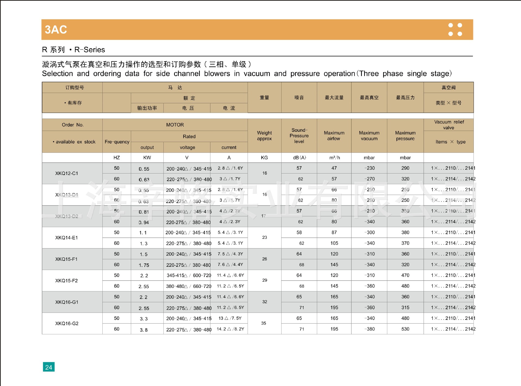Click the 'm³/h' unit cell

click(334, 158)
